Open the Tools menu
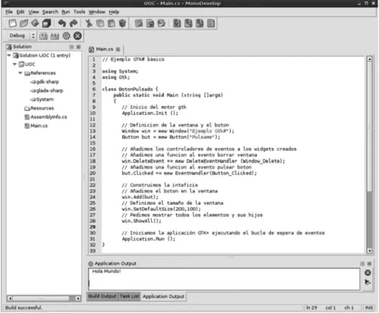This screenshot has height=313, width=379. (x=79, y=12)
